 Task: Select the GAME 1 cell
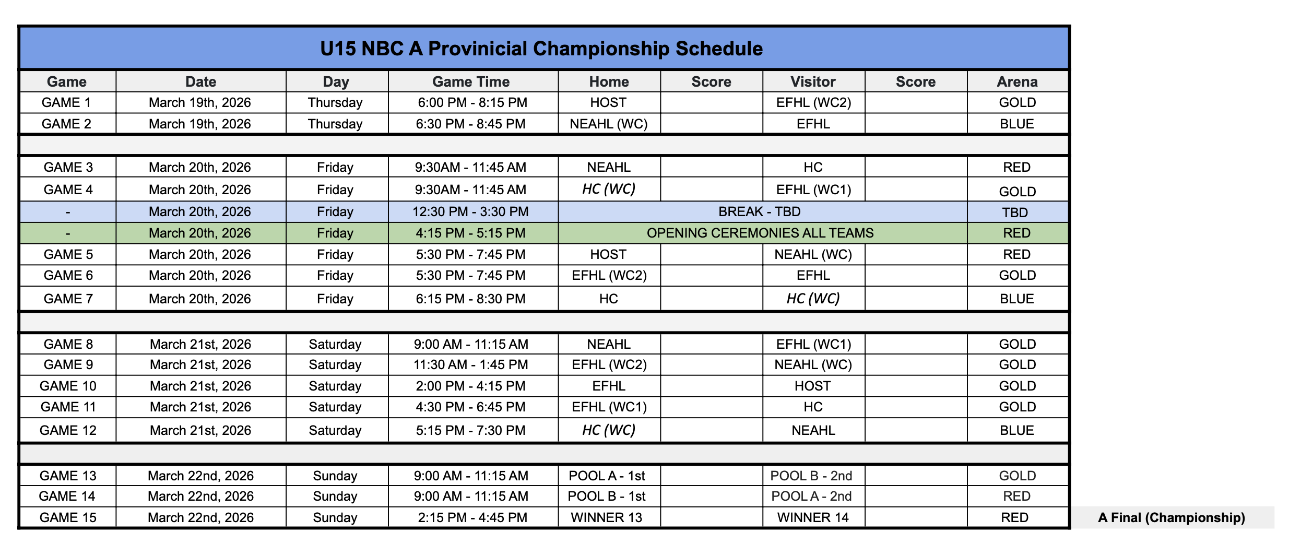click(x=66, y=102)
